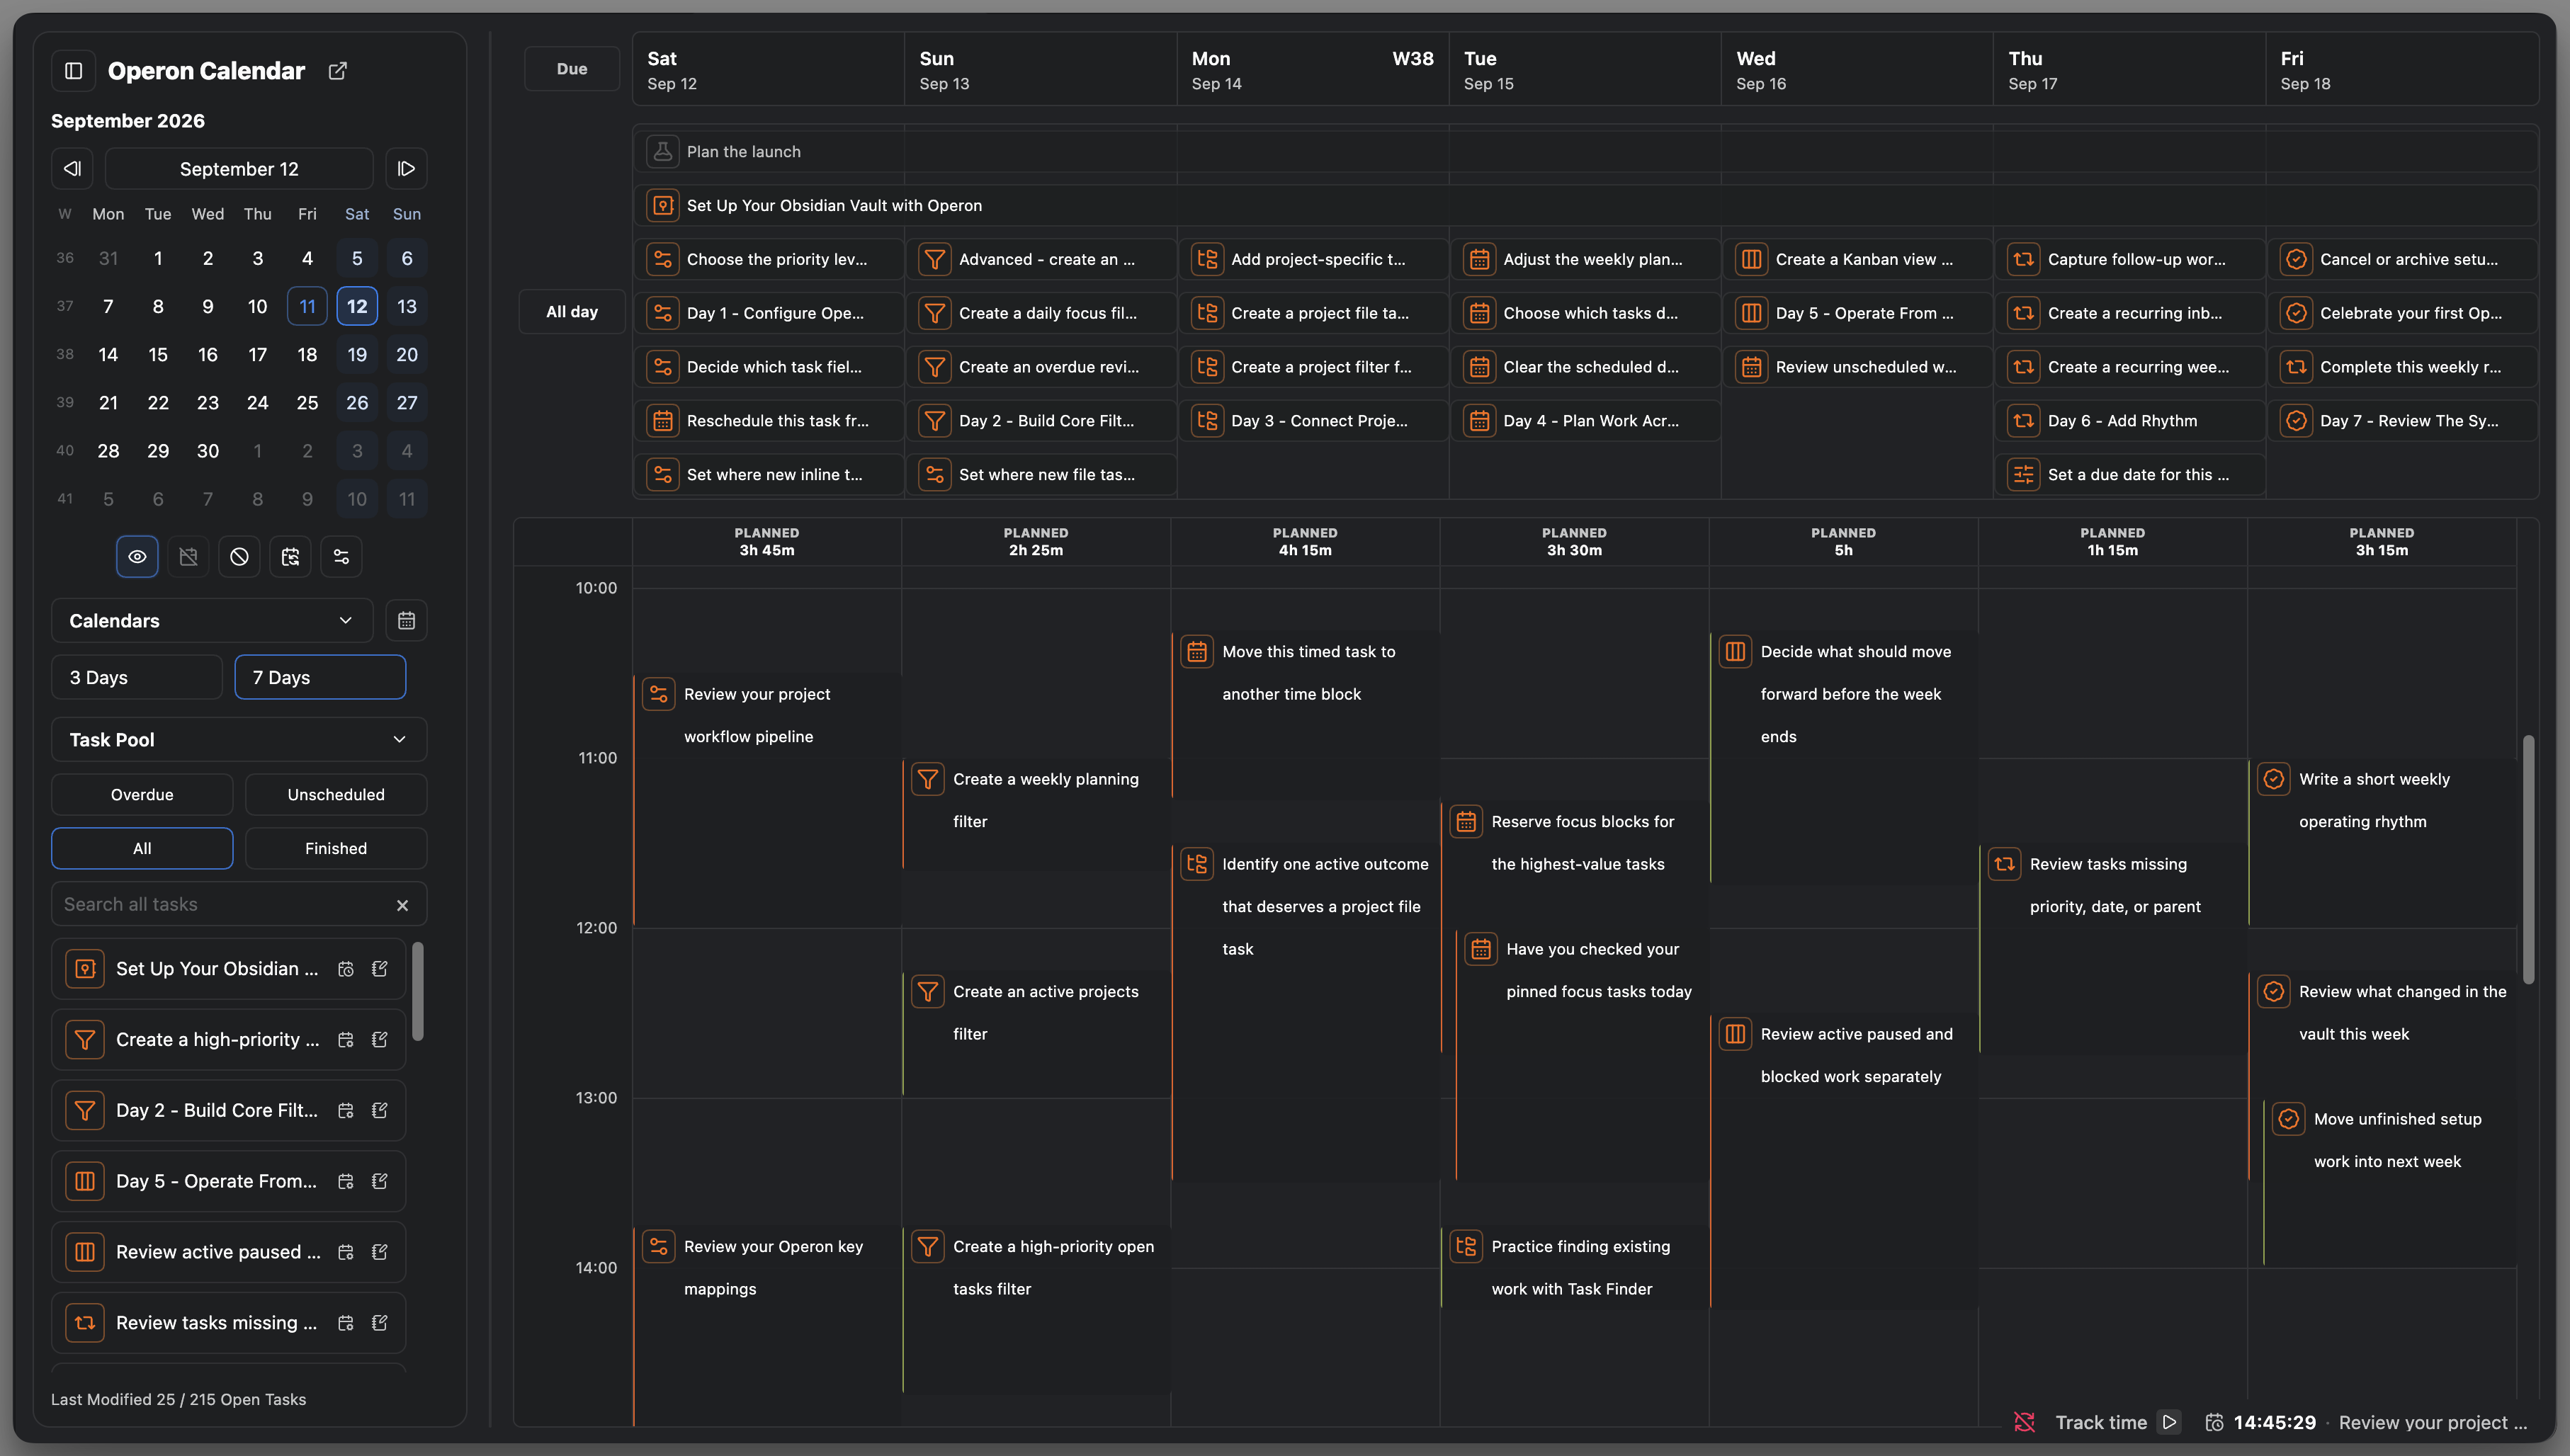The image size is (2570, 1456).
Task: Select the Unscheduled task filter
Action: click(336, 795)
